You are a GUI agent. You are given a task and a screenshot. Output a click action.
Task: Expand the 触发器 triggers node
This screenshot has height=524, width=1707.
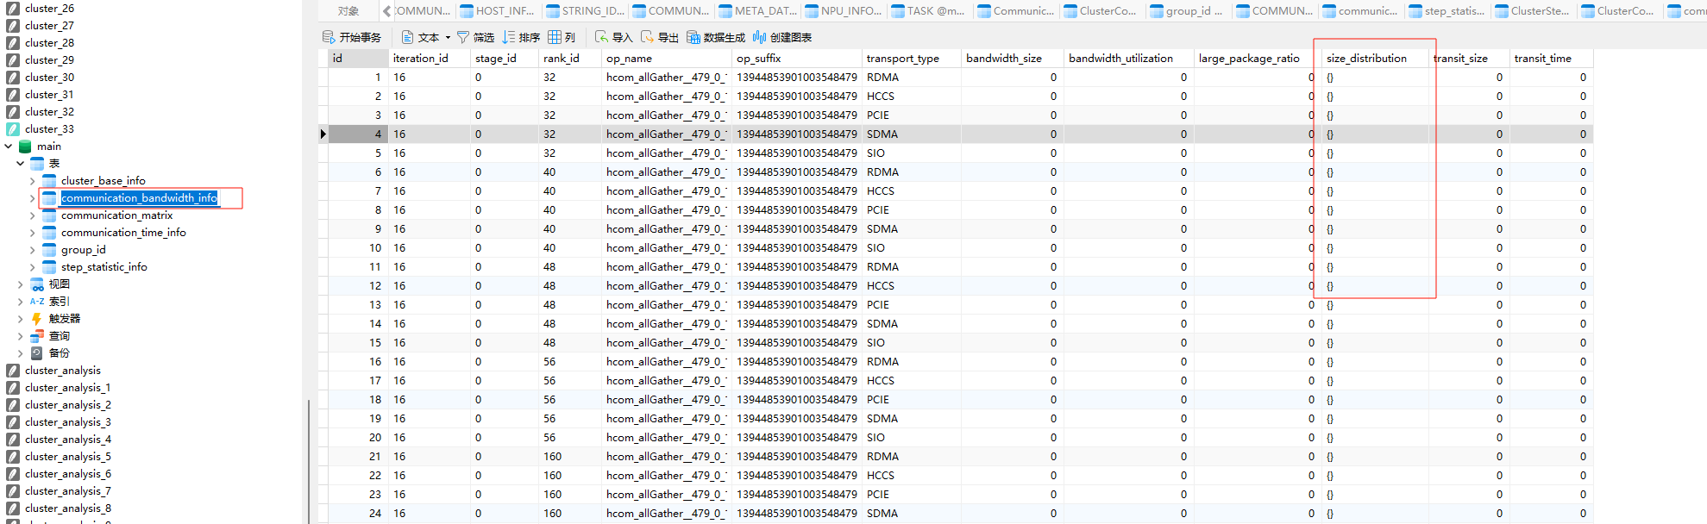pos(21,319)
